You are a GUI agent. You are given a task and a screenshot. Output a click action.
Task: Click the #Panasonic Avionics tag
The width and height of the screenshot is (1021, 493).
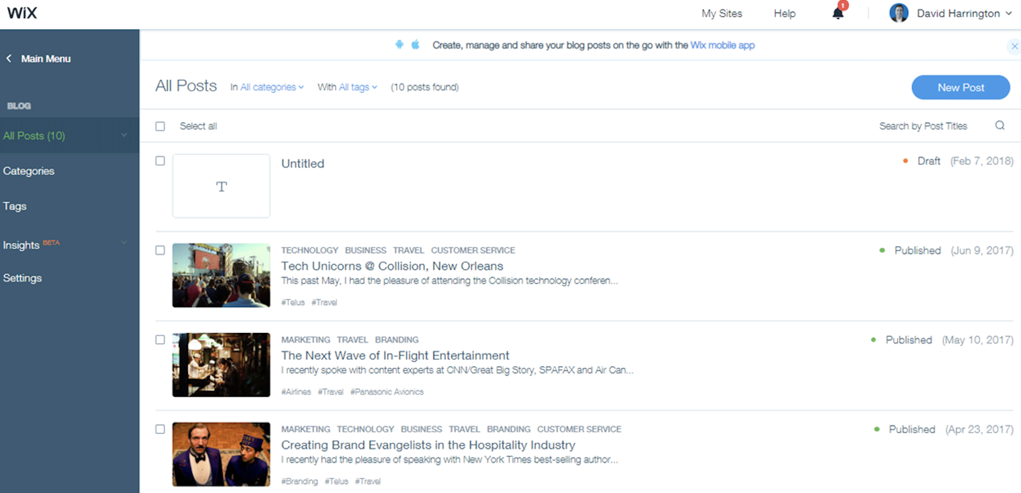point(387,392)
